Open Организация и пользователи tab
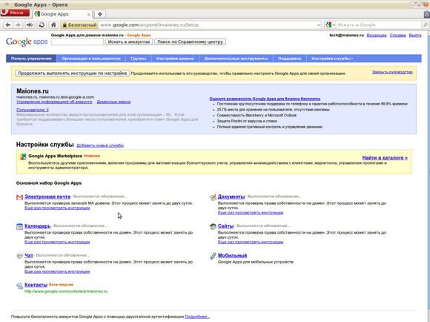The height and width of the screenshot is (322, 430). 91,59
